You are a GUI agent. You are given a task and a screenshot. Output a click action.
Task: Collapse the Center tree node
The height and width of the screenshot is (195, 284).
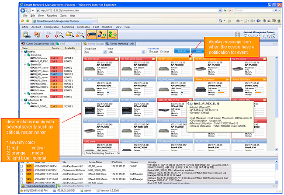pos(25,103)
